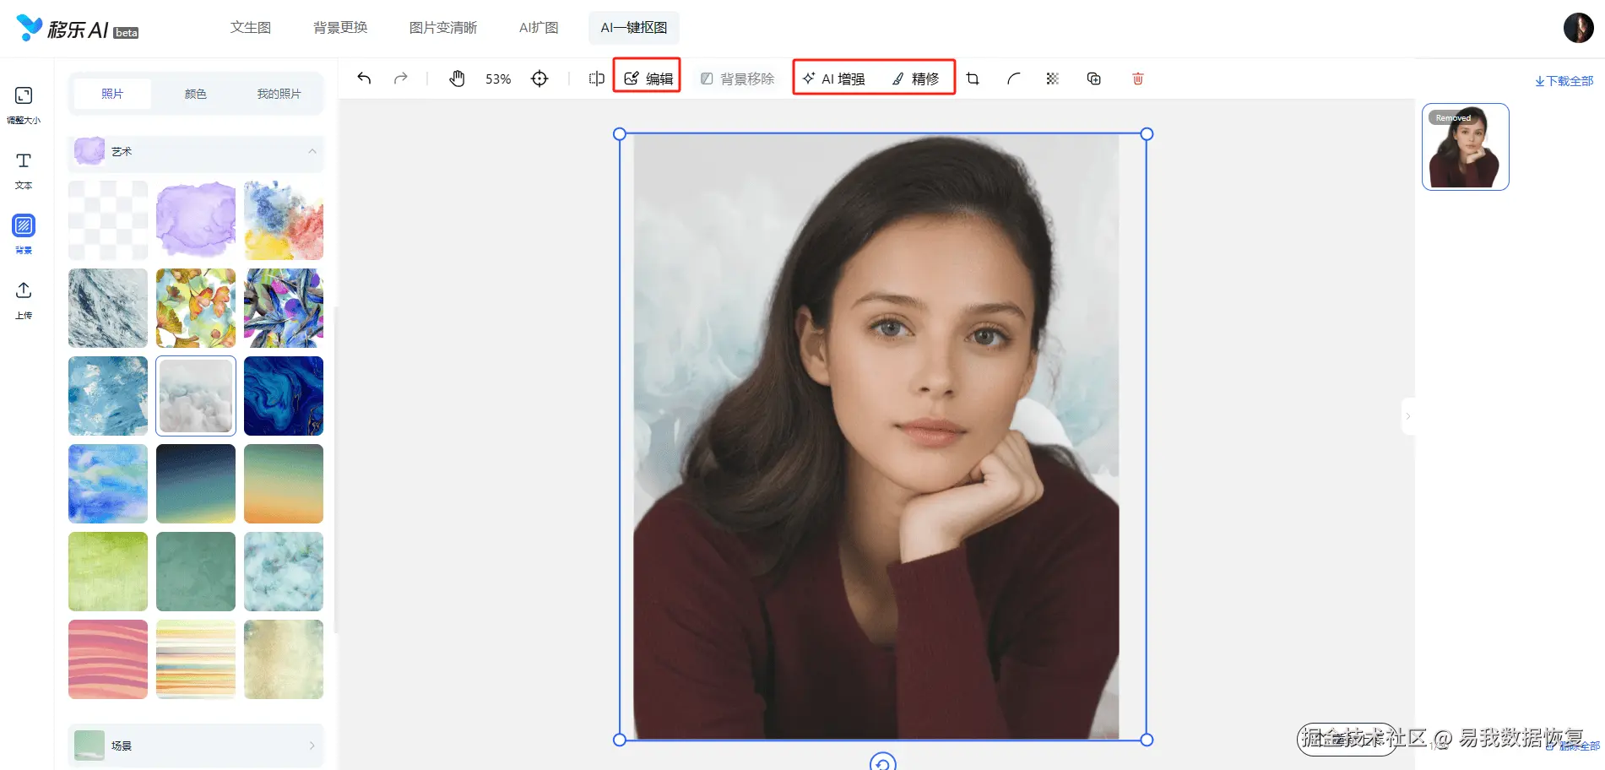Click the rotate handle below the image
Image resolution: width=1605 pixels, height=770 pixels.
pos(882,762)
